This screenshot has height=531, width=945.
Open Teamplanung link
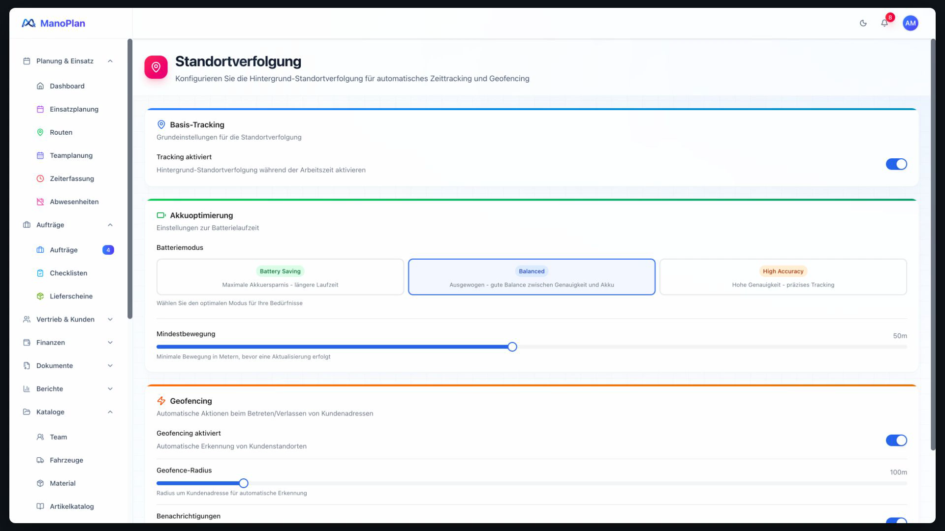click(74, 155)
